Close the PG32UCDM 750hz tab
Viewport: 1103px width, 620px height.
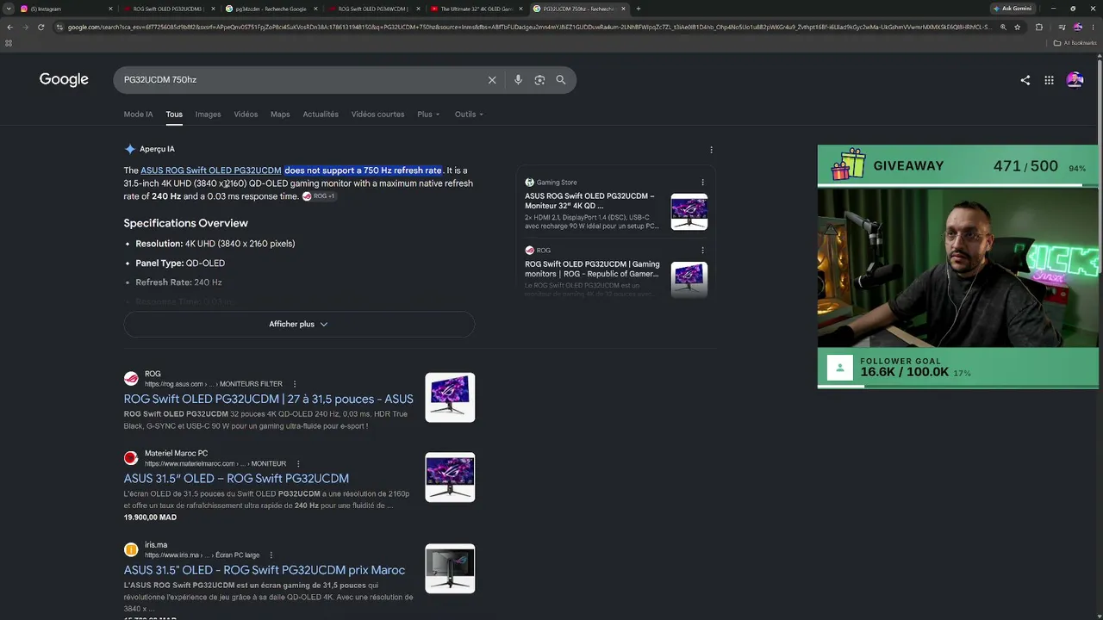click(623, 9)
